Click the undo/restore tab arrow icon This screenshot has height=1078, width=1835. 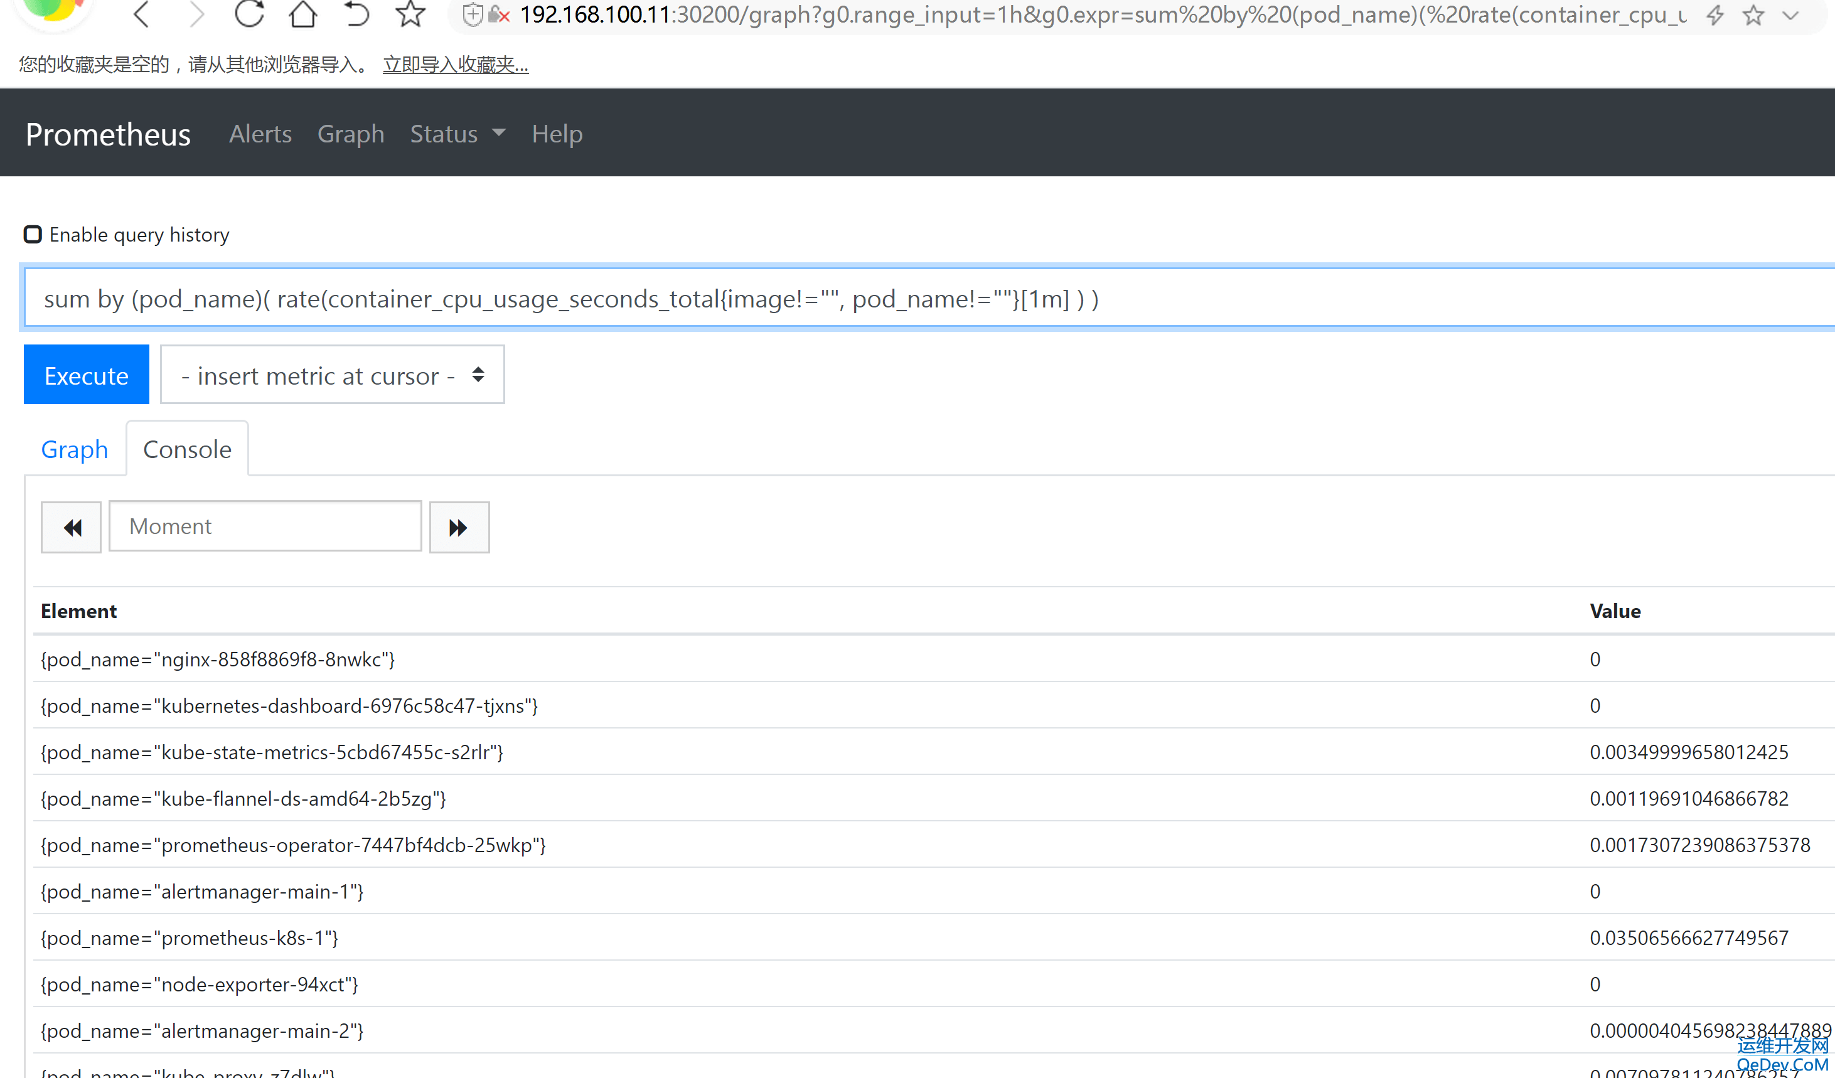click(x=356, y=13)
